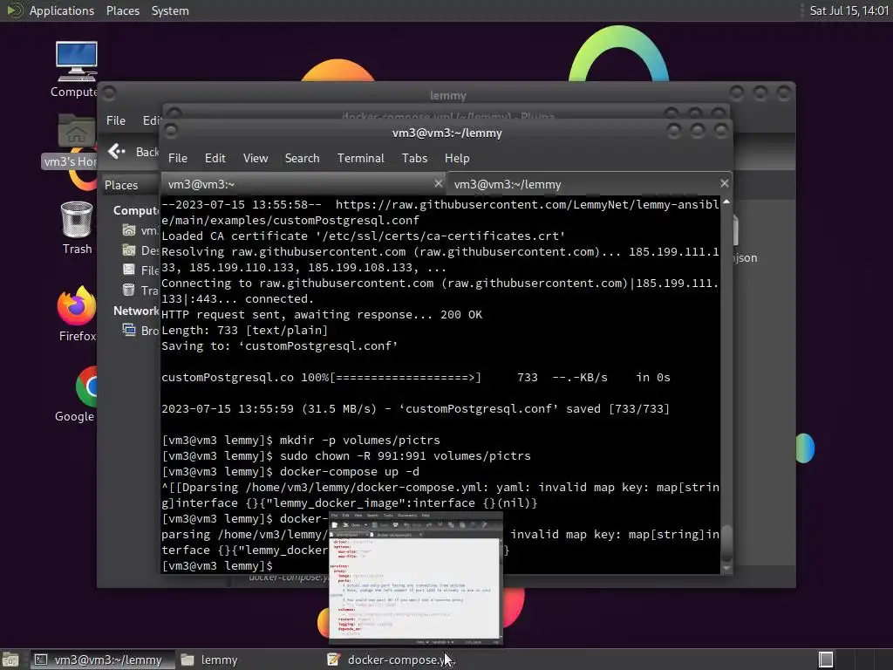893x670 pixels.
Task: Close the vm3@vm3:~/lemmy terminal tab
Action: [724, 183]
